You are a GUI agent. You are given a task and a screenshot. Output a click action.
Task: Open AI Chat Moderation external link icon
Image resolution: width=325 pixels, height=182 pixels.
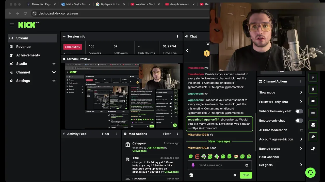tap(301, 130)
